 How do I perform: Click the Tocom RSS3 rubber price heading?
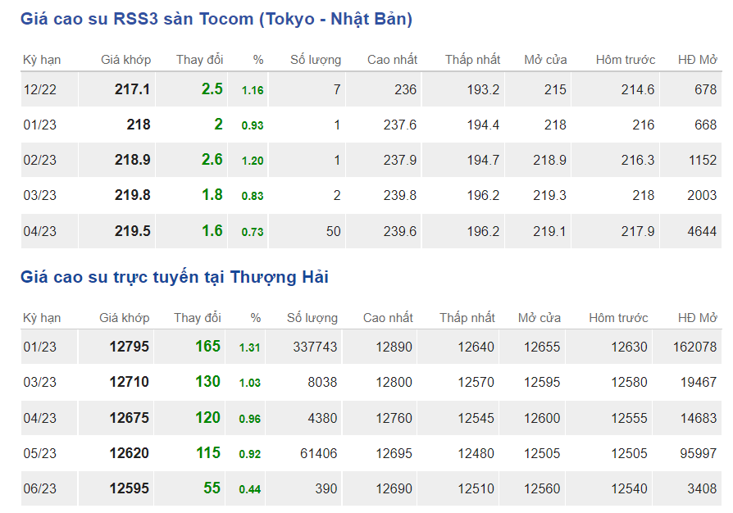tap(216, 19)
